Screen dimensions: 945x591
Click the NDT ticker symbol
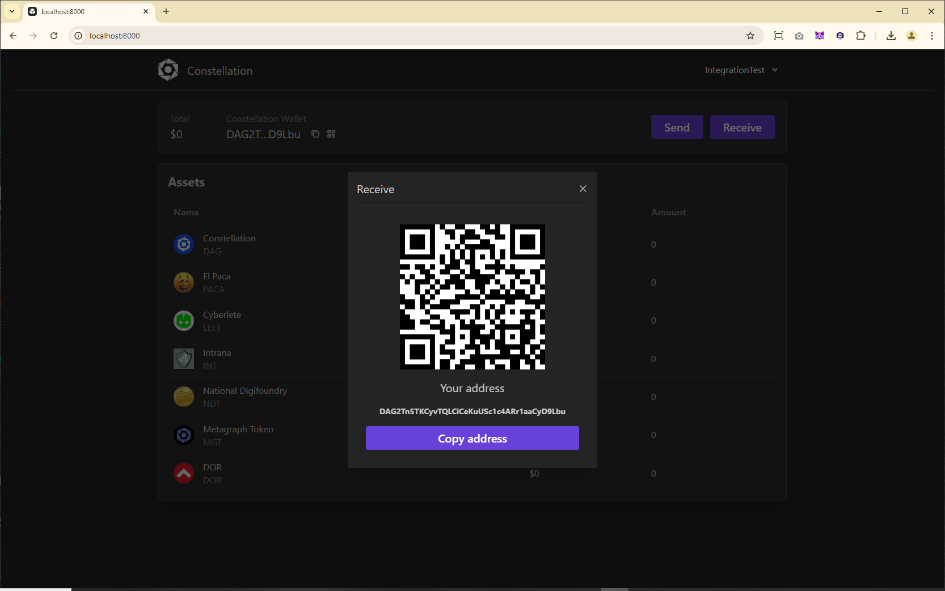click(212, 403)
